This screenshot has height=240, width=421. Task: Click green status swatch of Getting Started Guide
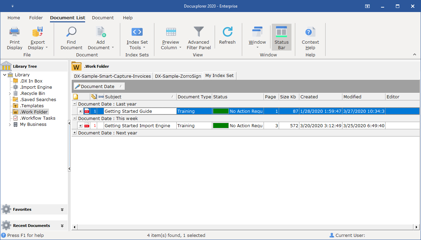221,111
